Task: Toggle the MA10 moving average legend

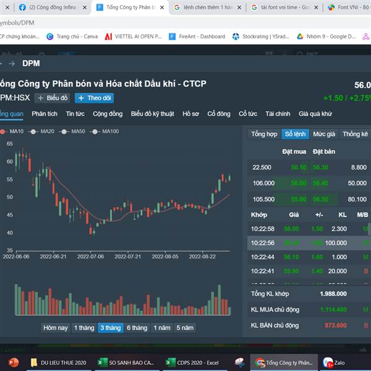Action: [x=12, y=131]
